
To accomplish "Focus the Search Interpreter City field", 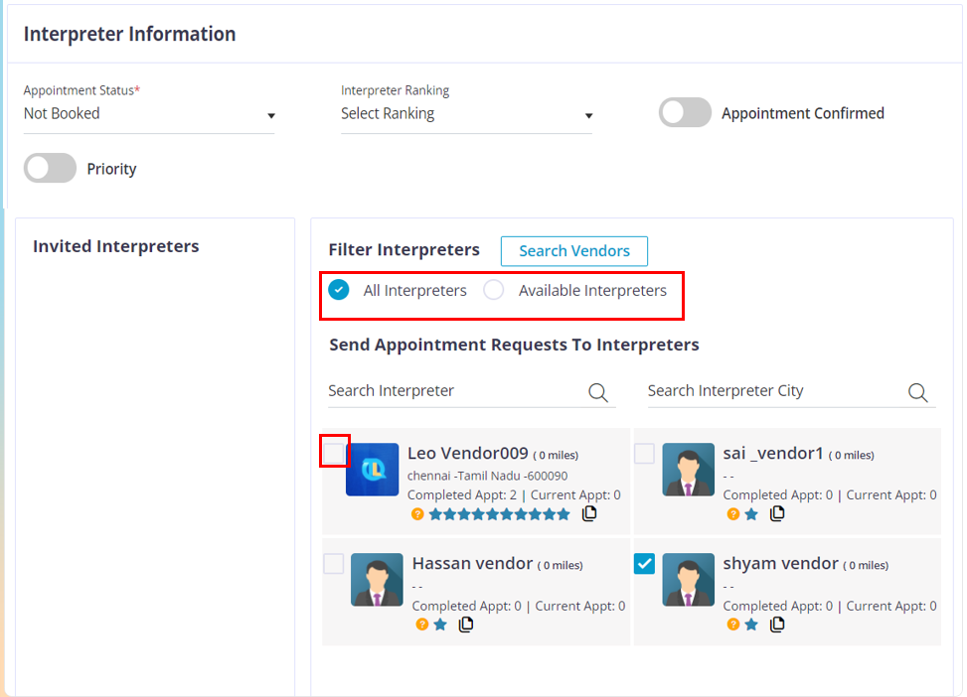I will click(x=772, y=391).
